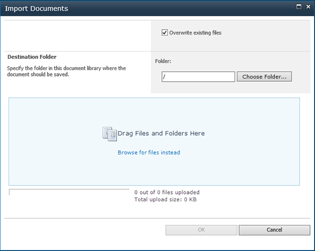Click the documents icon in drop zone
Screen dimensions: 315x251
click(109, 134)
